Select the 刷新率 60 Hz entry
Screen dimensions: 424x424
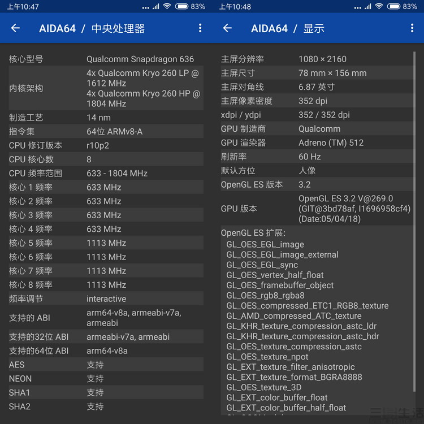[x=315, y=157]
